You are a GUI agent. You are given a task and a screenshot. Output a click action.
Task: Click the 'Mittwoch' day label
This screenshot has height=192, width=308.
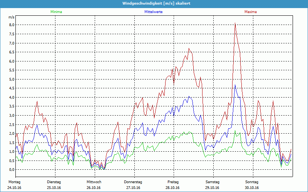[94, 182]
